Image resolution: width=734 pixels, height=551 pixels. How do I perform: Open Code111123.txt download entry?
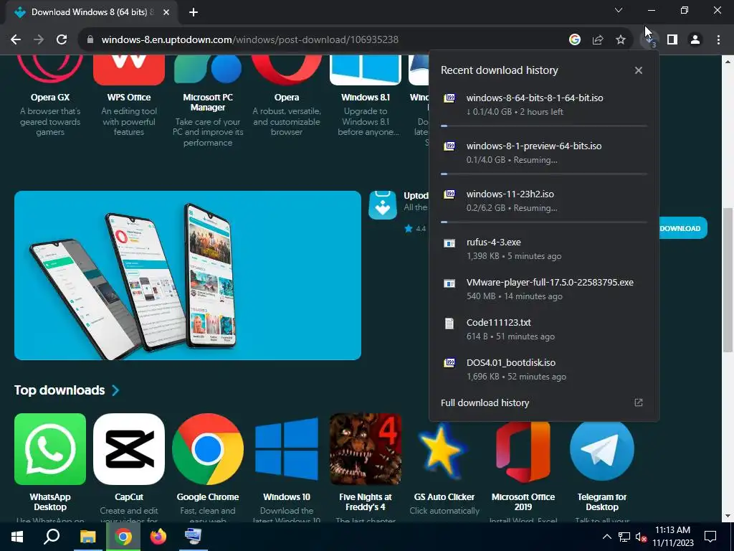point(544,329)
